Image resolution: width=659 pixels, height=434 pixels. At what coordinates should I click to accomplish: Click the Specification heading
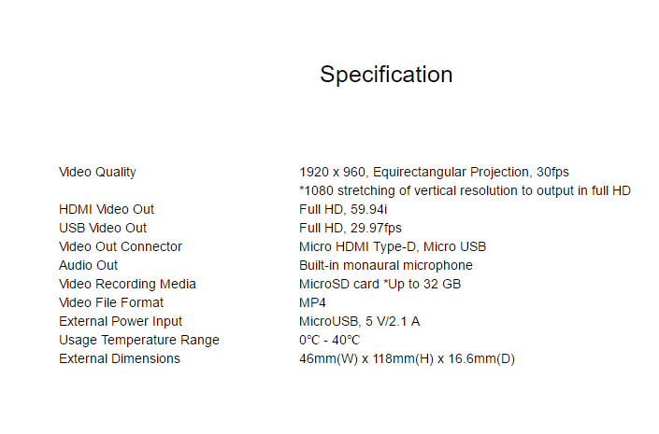click(x=386, y=75)
